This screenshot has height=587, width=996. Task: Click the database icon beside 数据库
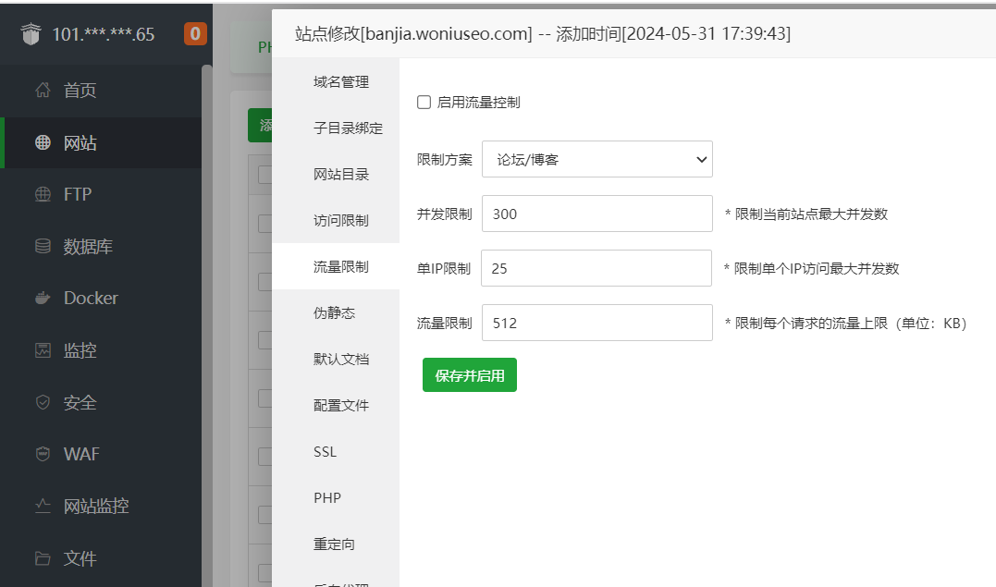coord(43,247)
